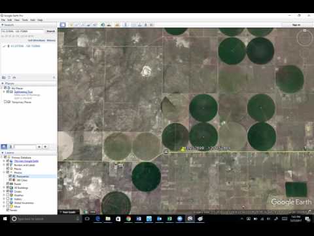
Task: Toggle the Panoramio layer checkbox
Action: pos(10,176)
